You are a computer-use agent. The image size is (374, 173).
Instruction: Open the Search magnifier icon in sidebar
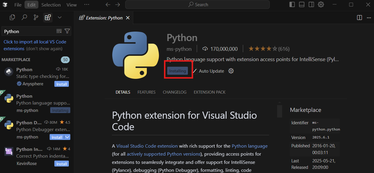coord(24,17)
